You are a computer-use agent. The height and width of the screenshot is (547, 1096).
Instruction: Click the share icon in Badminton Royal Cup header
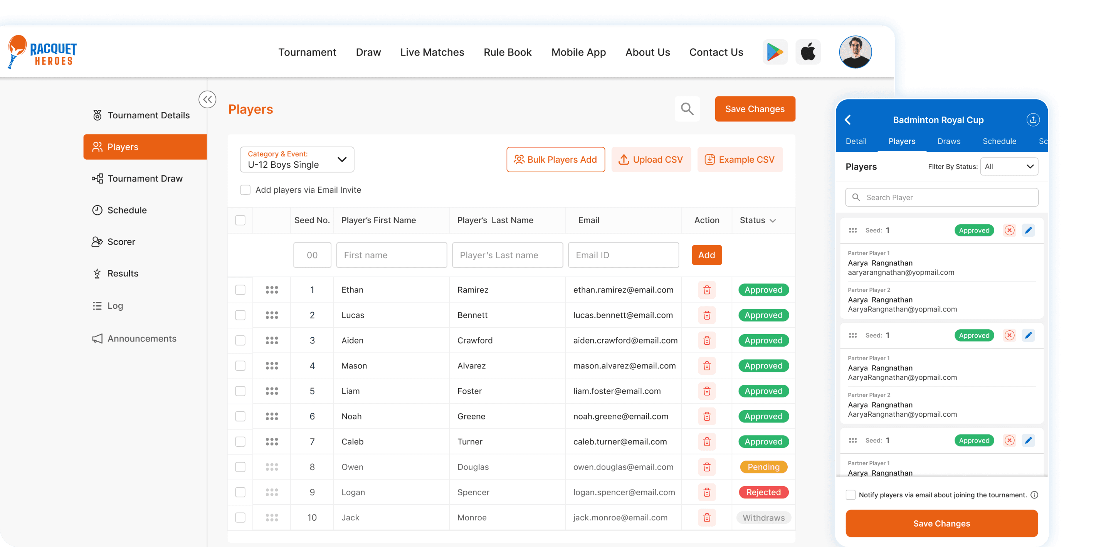point(1032,119)
